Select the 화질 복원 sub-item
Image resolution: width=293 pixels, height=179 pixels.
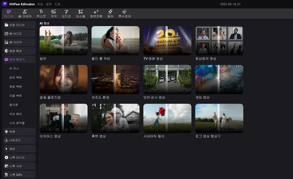click(15, 86)
